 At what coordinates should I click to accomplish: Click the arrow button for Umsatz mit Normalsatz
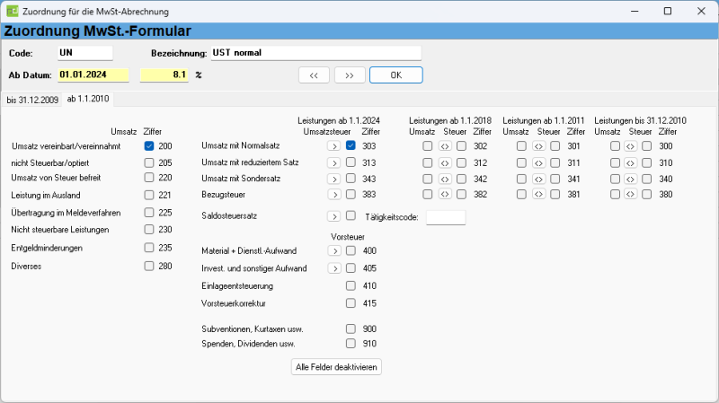tap(333, 146)
